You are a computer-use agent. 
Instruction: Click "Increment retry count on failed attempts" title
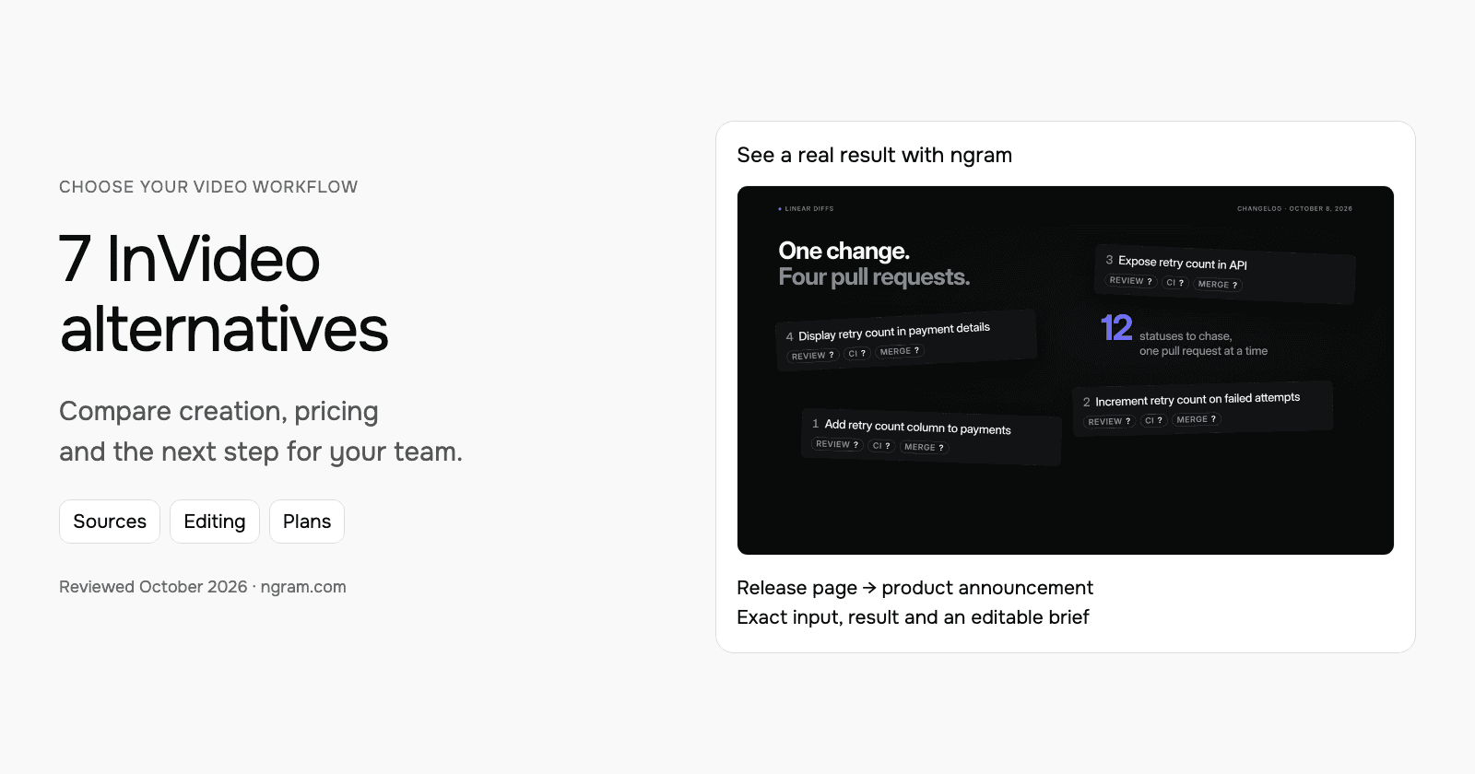(x=1198, y=399)
